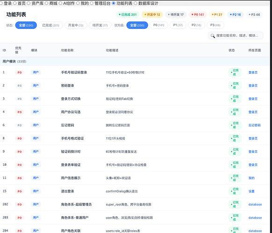
Task: Filter status by 已完成 (201)
Action: pyautogui.click(x=50, y=25)
